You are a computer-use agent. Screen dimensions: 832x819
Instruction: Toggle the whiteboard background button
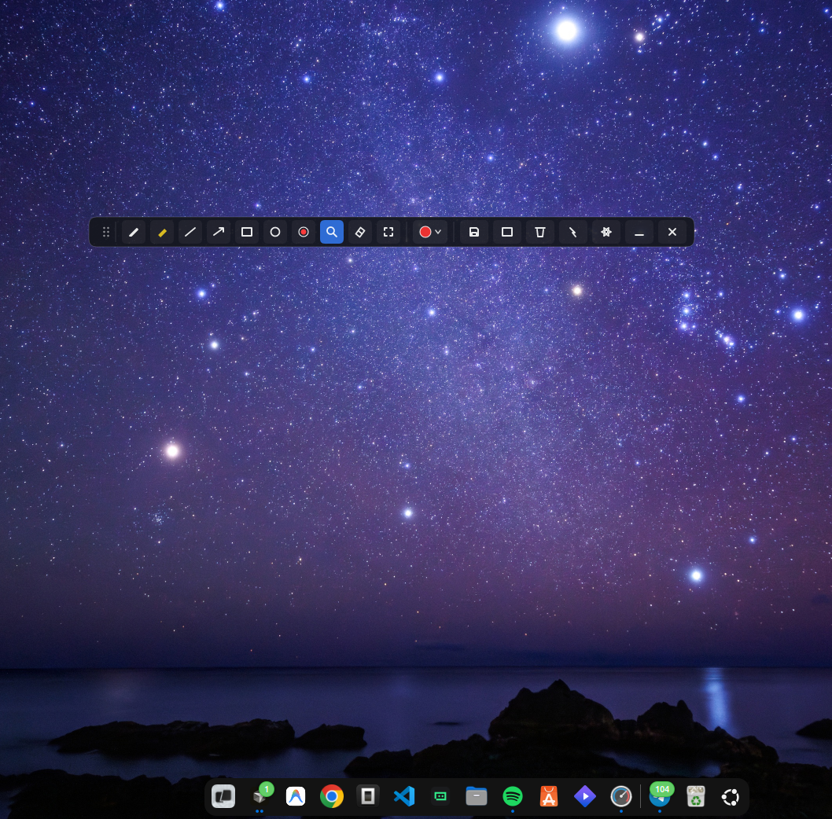coord(506,232)
